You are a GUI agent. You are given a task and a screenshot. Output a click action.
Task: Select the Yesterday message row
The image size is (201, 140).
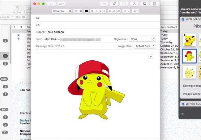point(169,42)
